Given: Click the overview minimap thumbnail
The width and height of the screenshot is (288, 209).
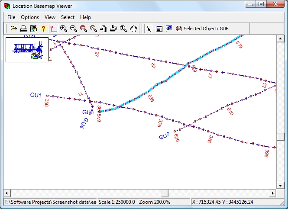Looking at the screenshot, I should [x=27, y=50].
